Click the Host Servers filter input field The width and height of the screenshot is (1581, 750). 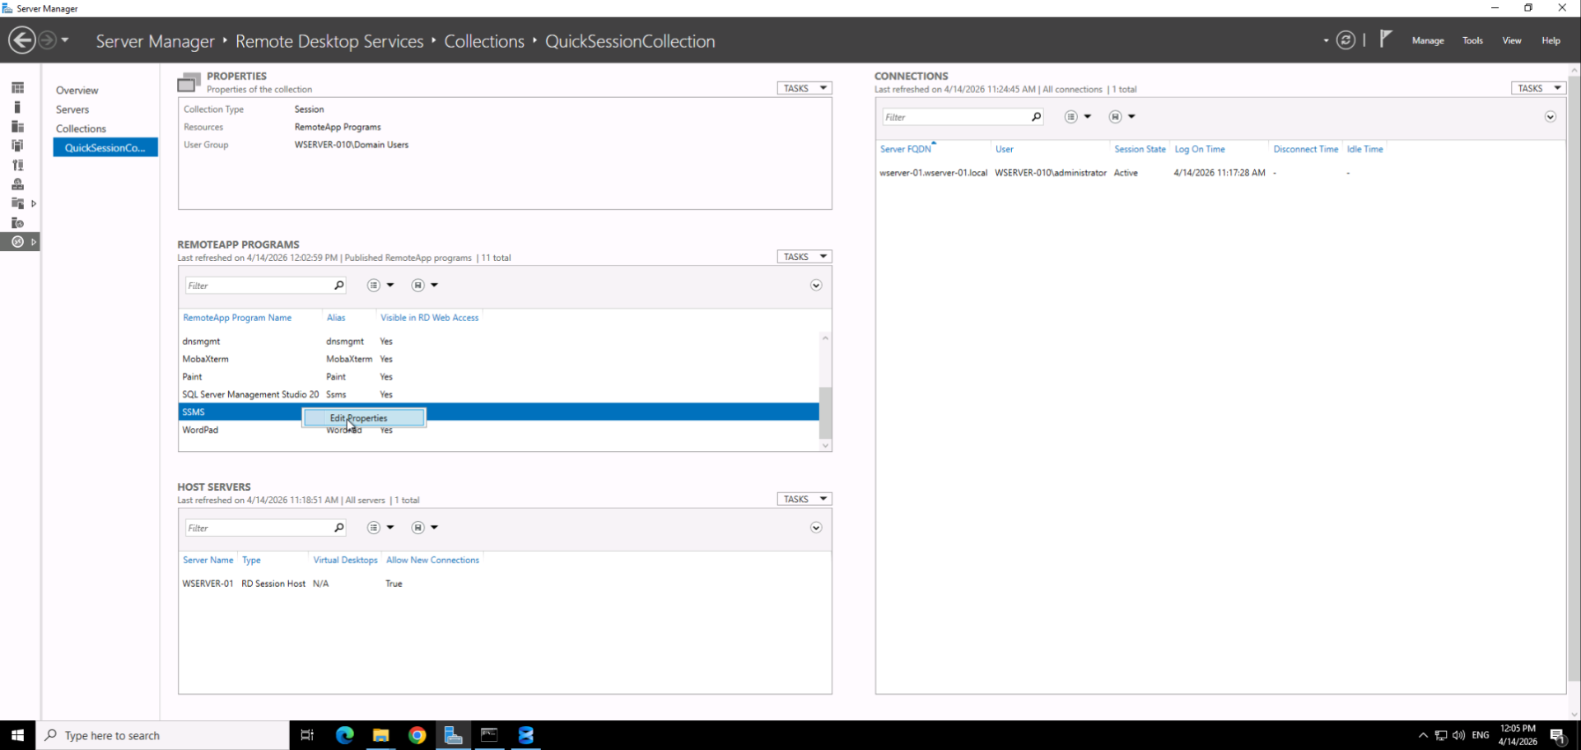click(x=259, y=528)
